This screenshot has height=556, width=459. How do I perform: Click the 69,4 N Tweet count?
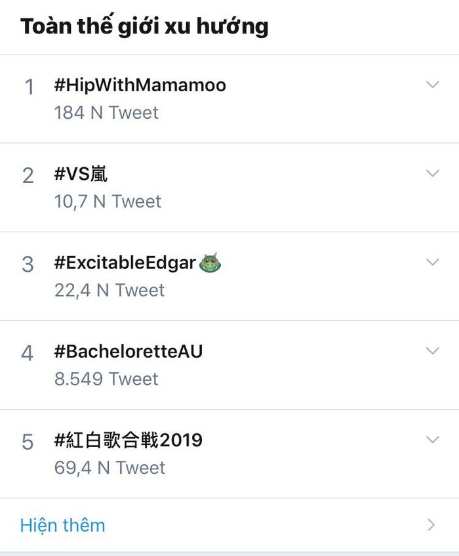pos(110,467)
